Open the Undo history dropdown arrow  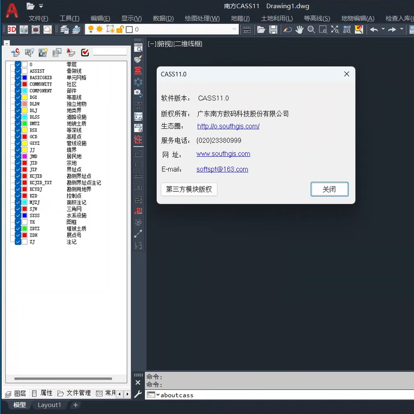[383, 29]
